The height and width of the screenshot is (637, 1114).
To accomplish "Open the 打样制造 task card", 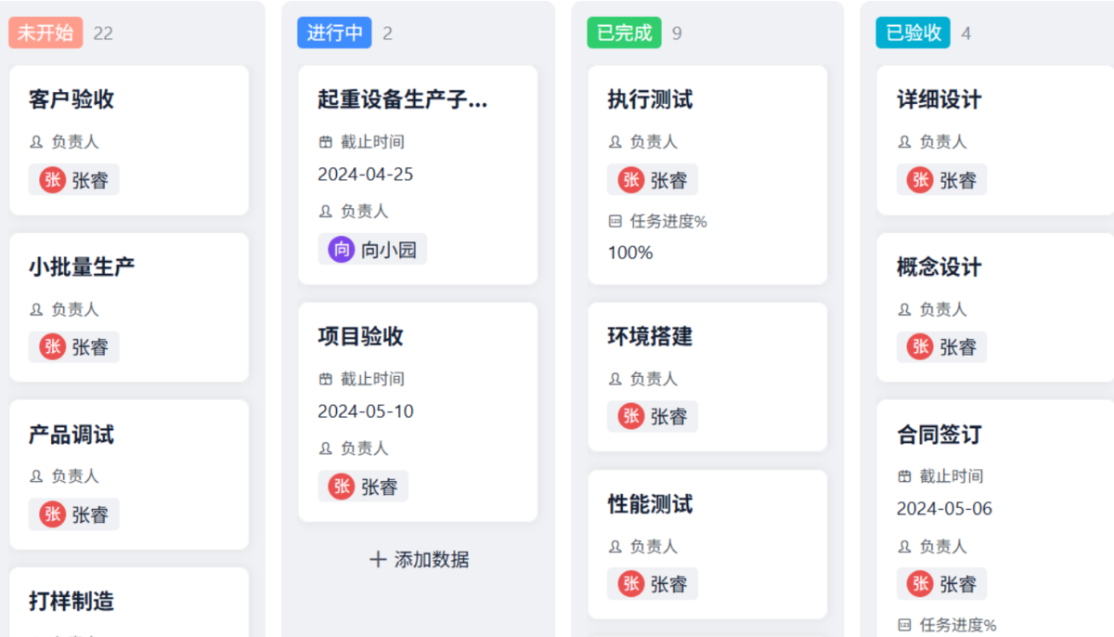I will tap(71, 602).
